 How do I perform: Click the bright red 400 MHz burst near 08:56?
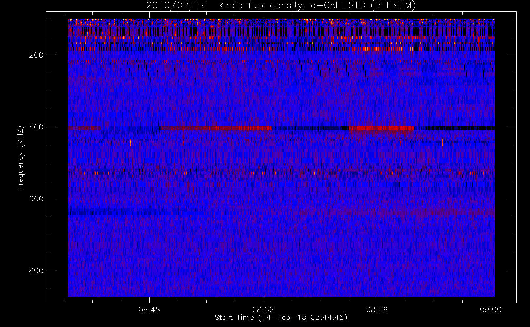click(x=381, y=128)
